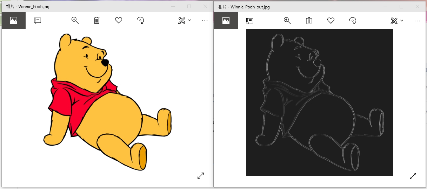Open more options in Winnie_Pooh_out.jpg window
This screenshot has width=427, height=189.
point(417,21)
